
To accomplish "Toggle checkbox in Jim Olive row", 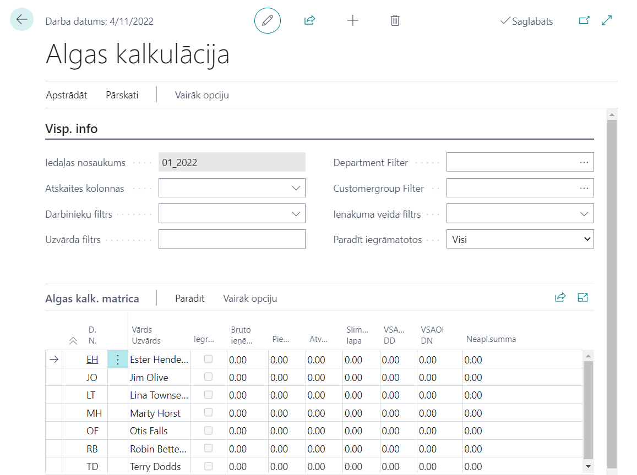I will pyautogui.click(x=208, y=377).
